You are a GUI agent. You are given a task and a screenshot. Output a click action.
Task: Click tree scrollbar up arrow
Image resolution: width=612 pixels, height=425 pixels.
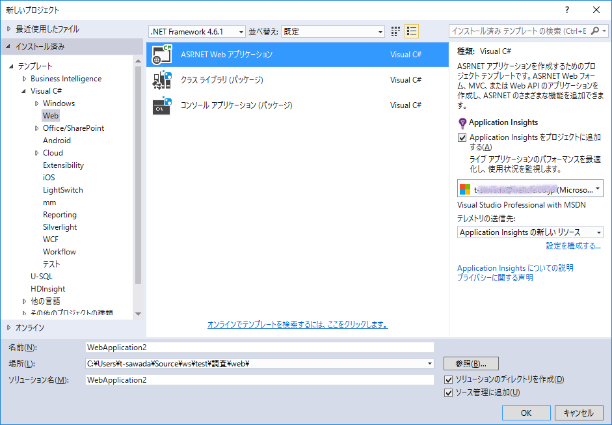tap(138, 61)
